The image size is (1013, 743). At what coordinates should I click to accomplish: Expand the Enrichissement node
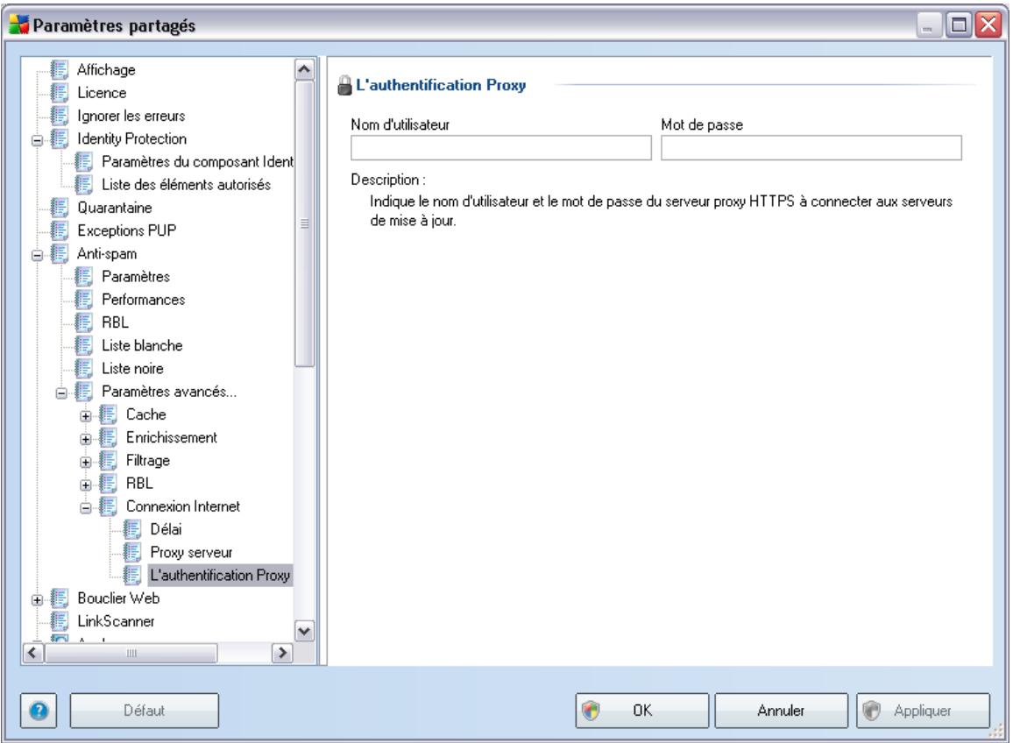click(86, 439)
